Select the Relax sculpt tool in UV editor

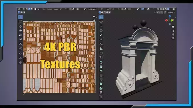coord(20,58)
